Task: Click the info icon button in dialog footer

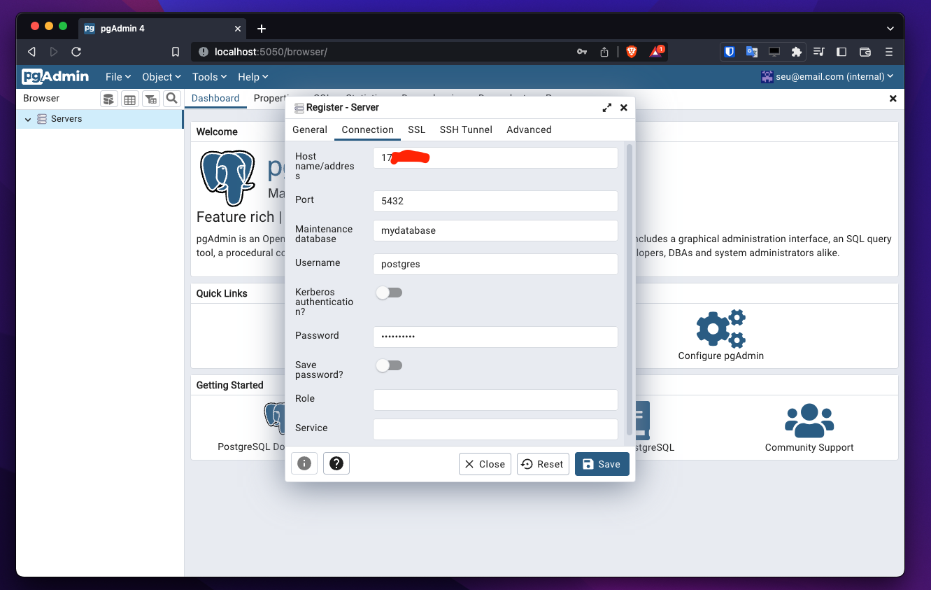Action: 304,463
